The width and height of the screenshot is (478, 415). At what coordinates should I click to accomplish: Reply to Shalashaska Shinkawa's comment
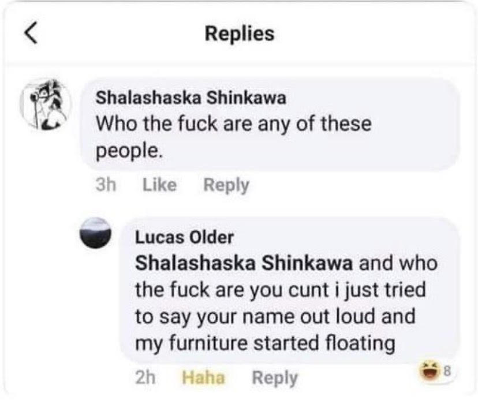point(226,185)
